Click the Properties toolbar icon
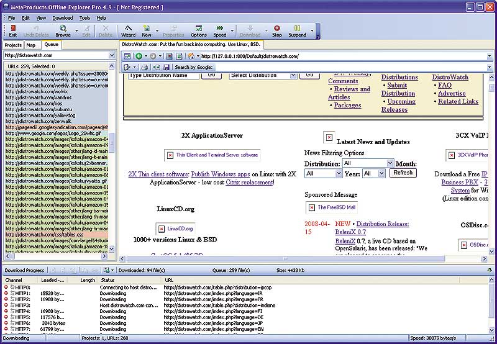Image resolution: width=497 pixels, height=344 pixels. 173,31
